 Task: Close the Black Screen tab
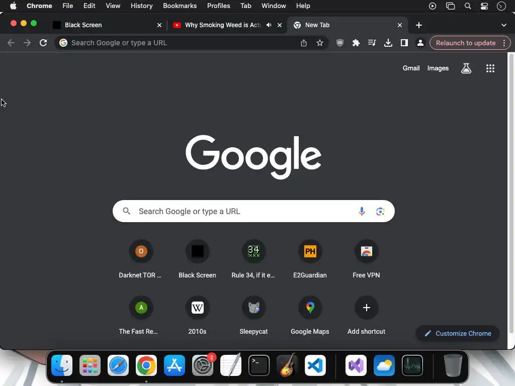[x=159, y=25]
